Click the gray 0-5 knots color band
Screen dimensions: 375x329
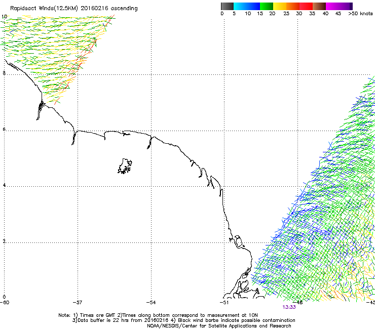point(227,6)
